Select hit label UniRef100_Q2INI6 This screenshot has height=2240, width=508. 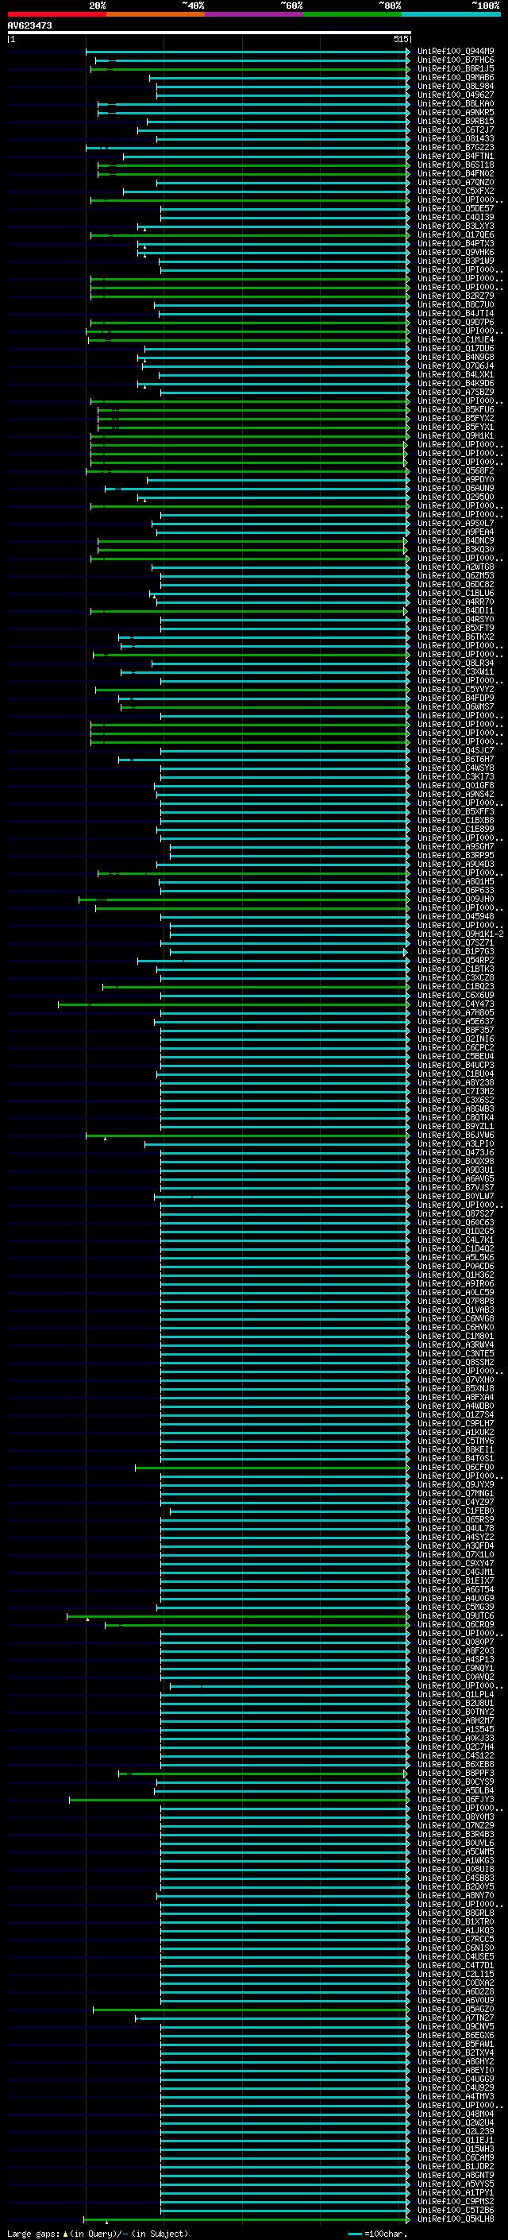[x=456, y=1039]
